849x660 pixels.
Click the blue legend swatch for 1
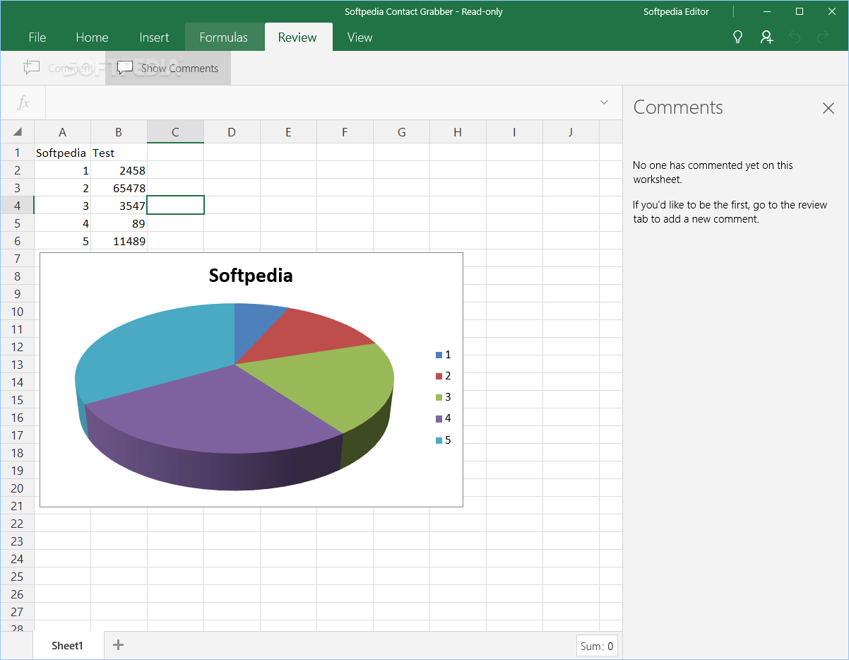pyautogui.click(x=439, y=355)
